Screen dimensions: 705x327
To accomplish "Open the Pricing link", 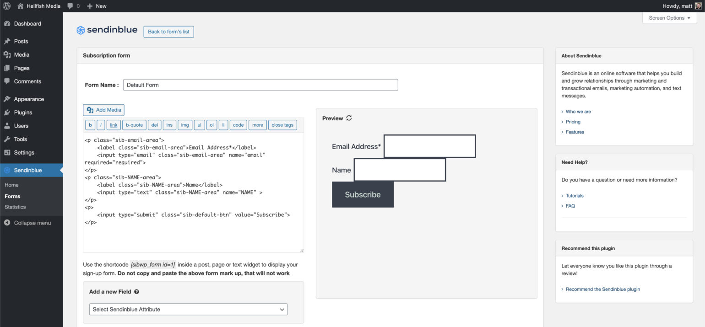I will pos(573,122).
